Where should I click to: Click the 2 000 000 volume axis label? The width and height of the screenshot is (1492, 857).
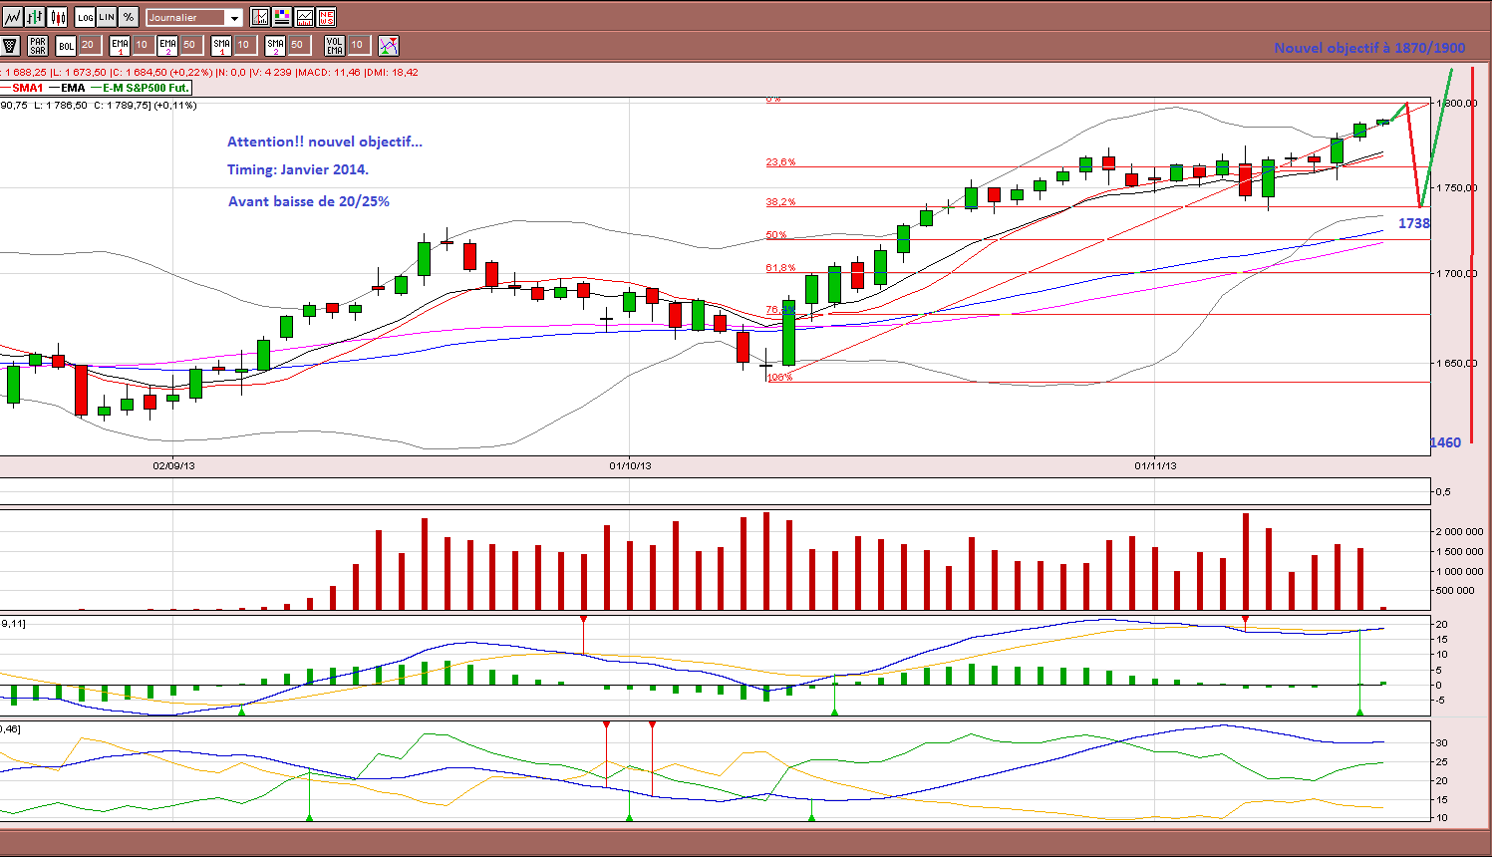pyautogui.click(x=1459, y=532)
